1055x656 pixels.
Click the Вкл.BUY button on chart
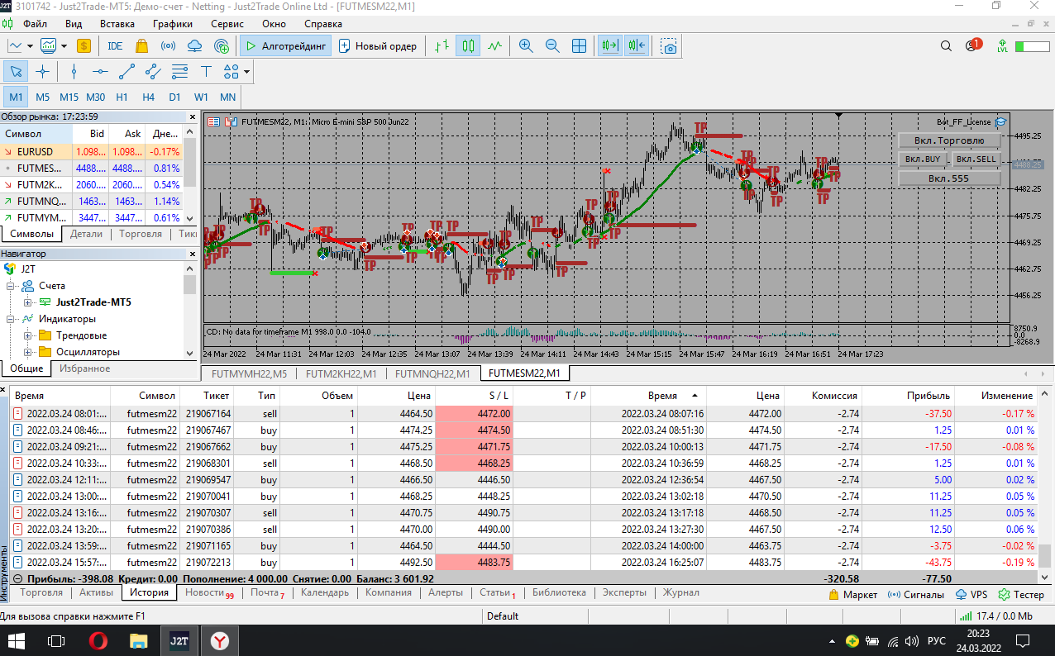(922, 159)
